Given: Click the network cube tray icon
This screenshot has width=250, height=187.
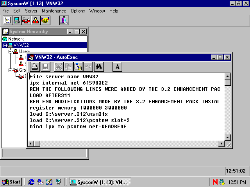Looking at the screenshot, I should point(221,182).
